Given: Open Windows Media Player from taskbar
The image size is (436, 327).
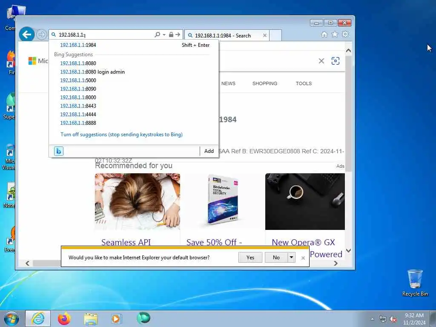Looking at the screenshot, I should click(x=116, y=319).
